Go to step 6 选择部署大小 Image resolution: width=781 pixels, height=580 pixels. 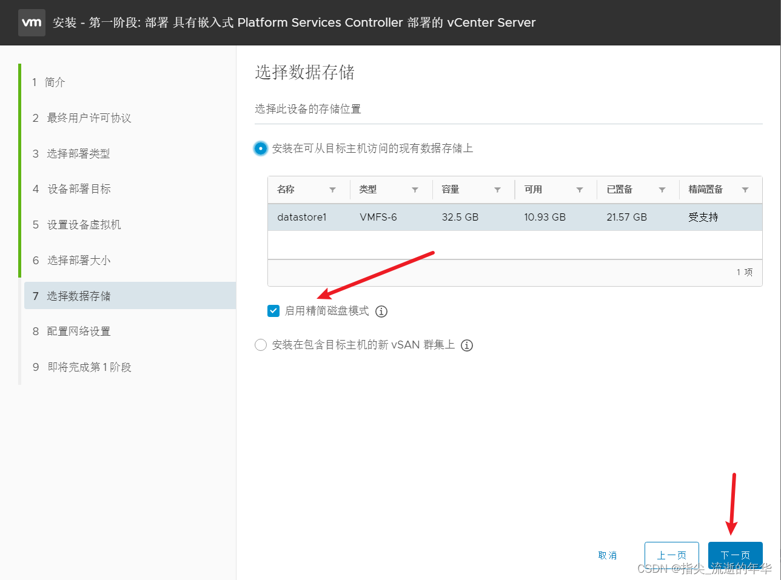72,261
